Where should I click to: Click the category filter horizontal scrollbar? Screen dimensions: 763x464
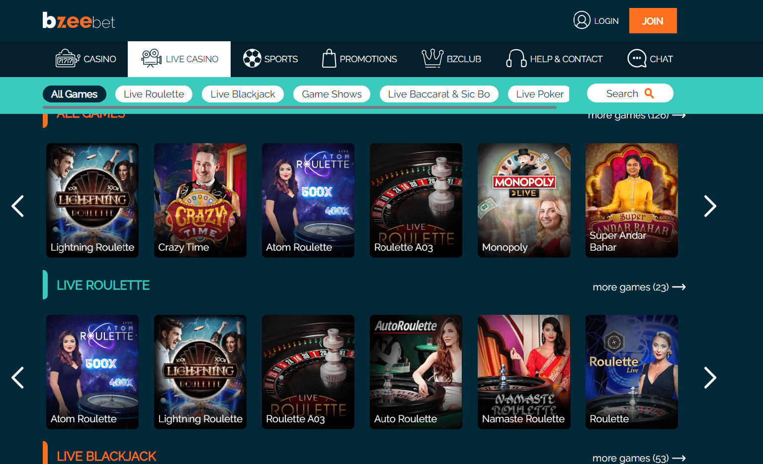(300, 107)
